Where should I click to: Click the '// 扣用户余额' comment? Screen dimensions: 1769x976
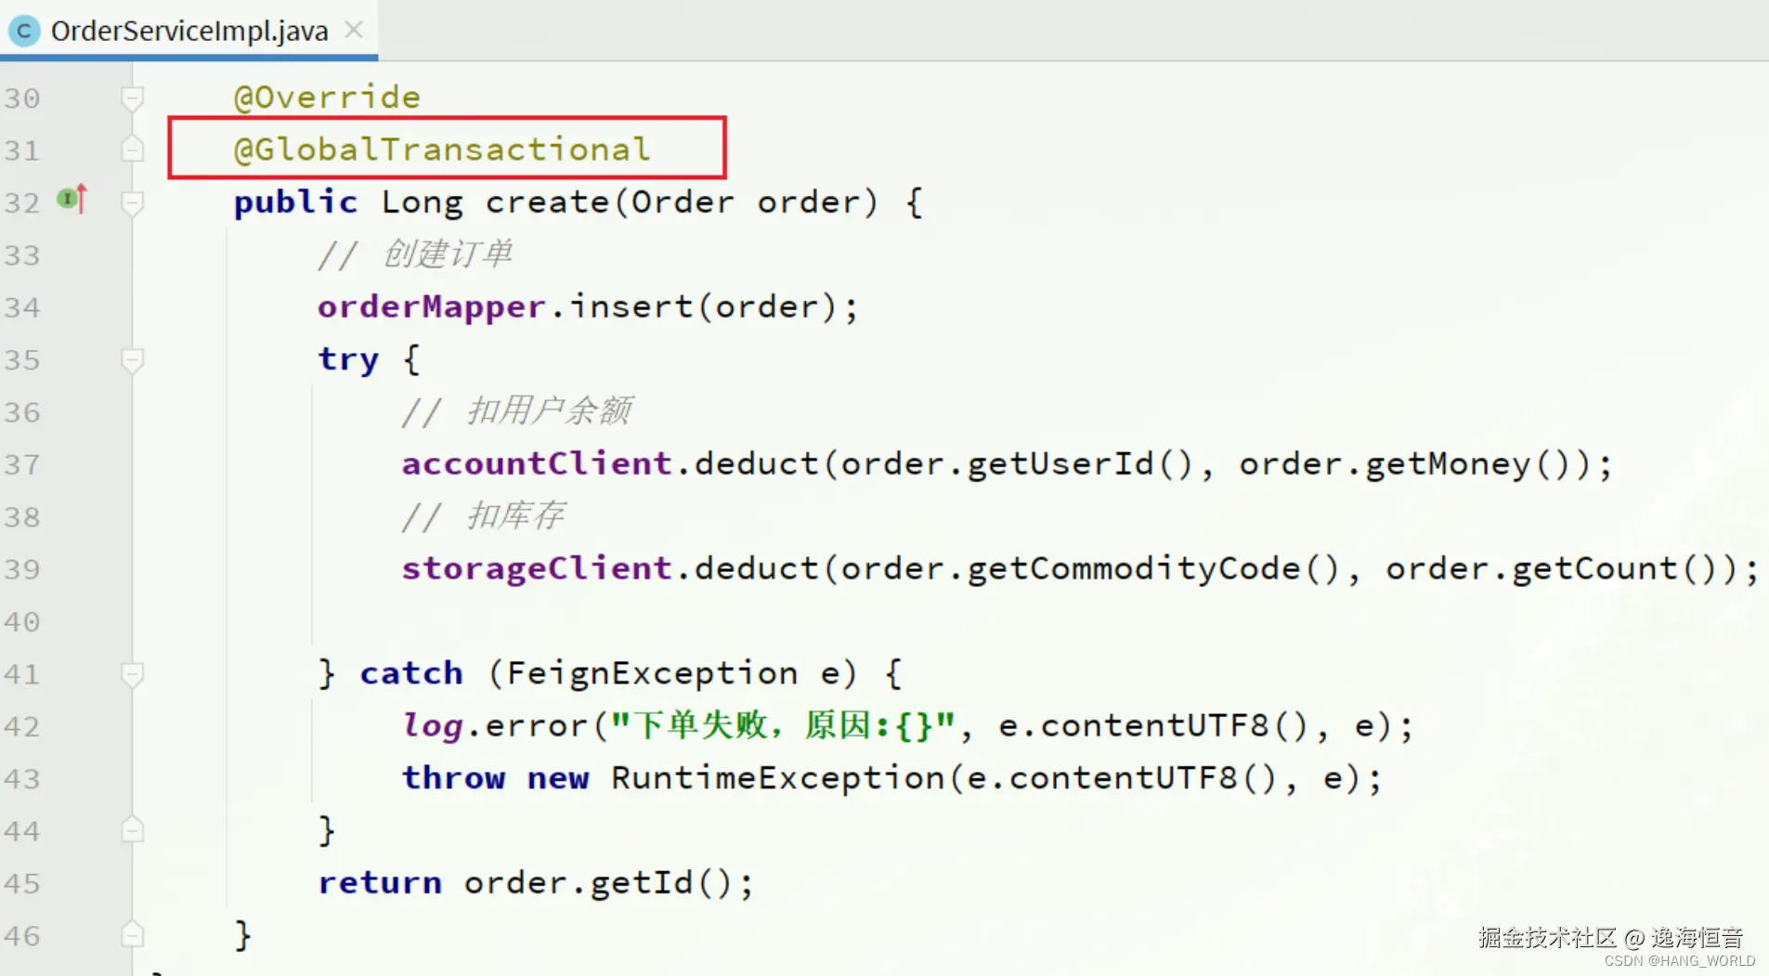[x=517, y=410]
